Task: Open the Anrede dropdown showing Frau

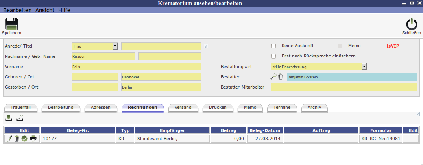Action: [x=115, y=46]
